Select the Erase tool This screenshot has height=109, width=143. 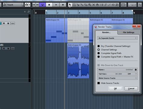[x=86, y=5]
